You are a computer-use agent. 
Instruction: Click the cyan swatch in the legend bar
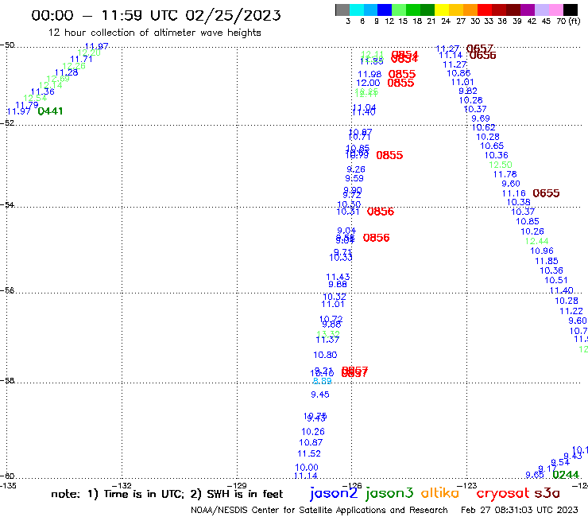point(356,10)
